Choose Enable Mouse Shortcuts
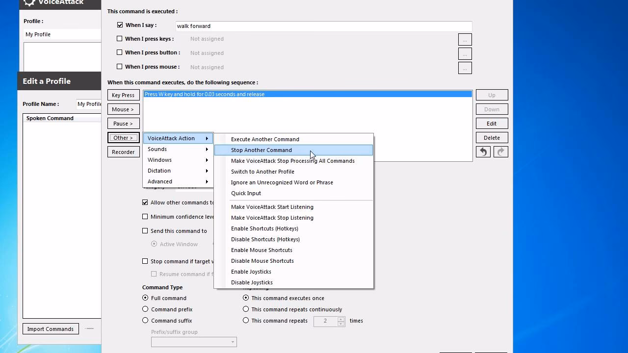Image resolution: width=628 pixels, height=353 pixels. point(293,250)
